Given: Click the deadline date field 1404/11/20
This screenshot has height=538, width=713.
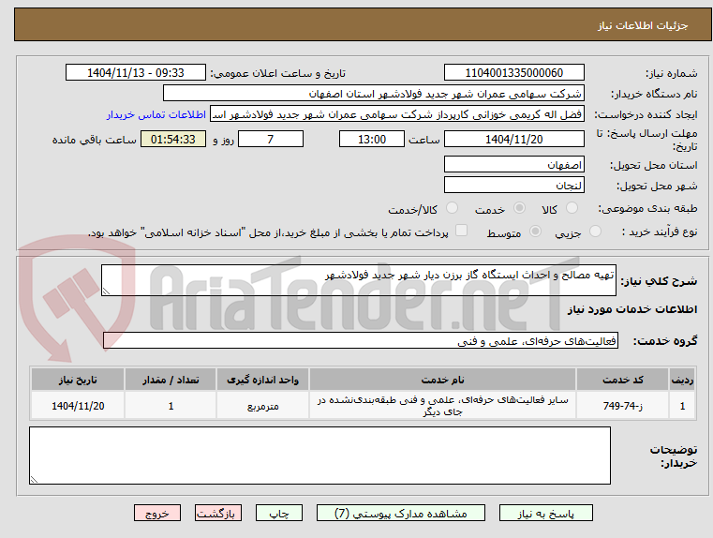Looking at the screenshot, I should click(x=513, y=139).
